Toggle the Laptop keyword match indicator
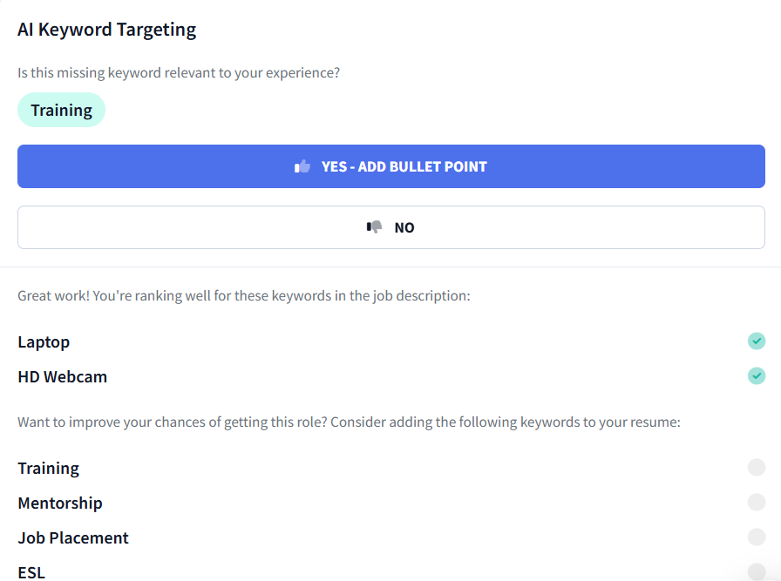 [x=757, y=341]
